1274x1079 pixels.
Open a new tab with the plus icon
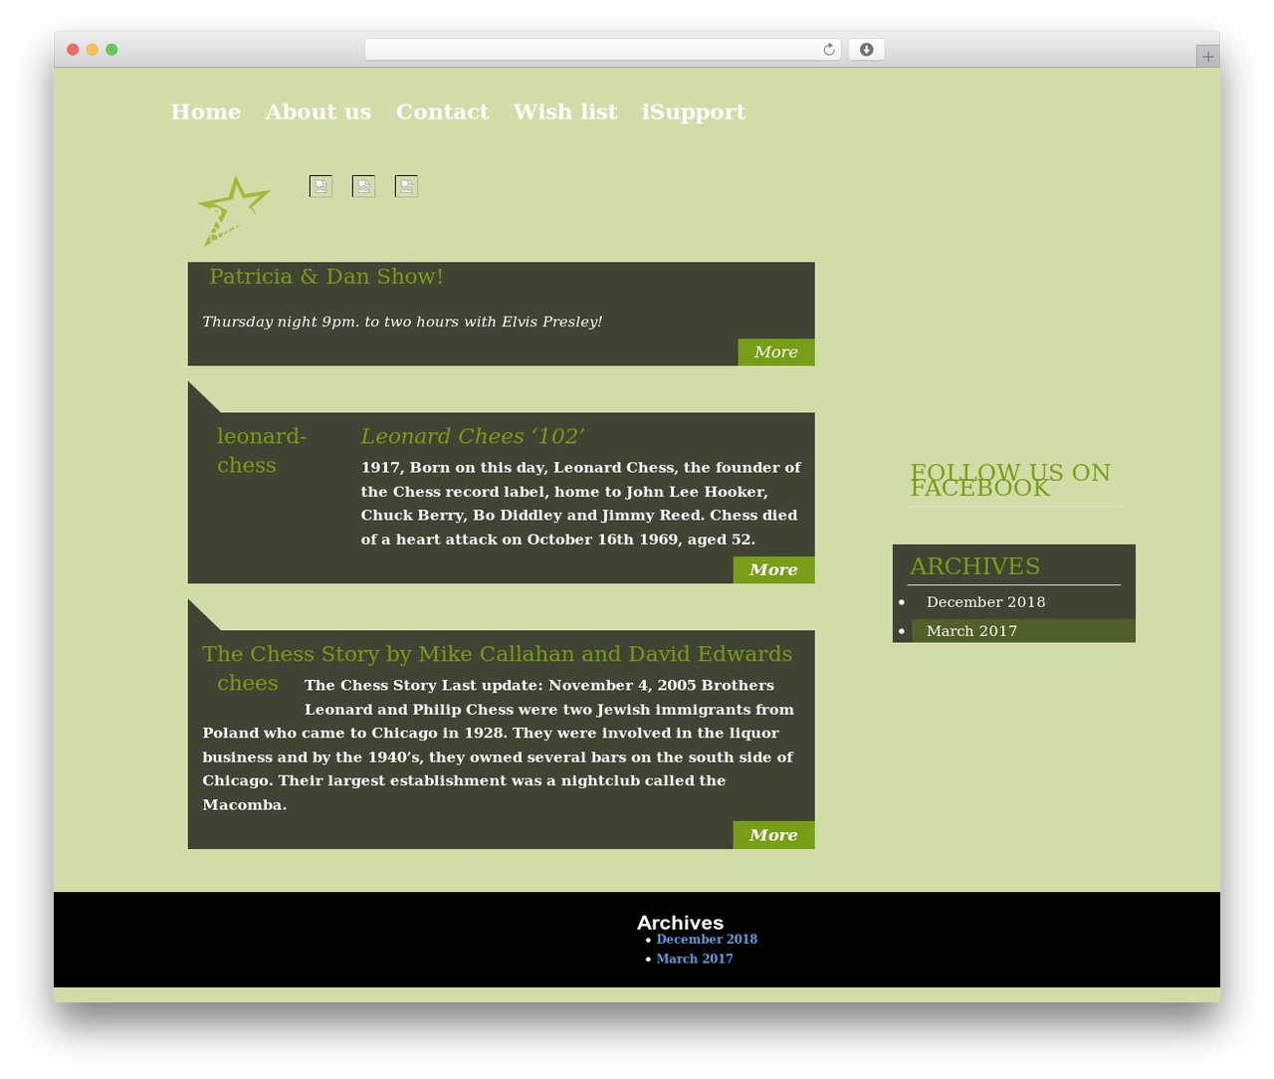tap(1207, 57)
